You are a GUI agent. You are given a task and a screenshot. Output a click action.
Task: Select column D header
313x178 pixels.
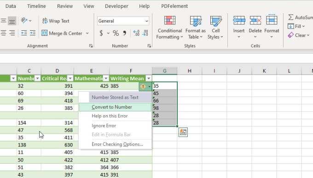57,71
